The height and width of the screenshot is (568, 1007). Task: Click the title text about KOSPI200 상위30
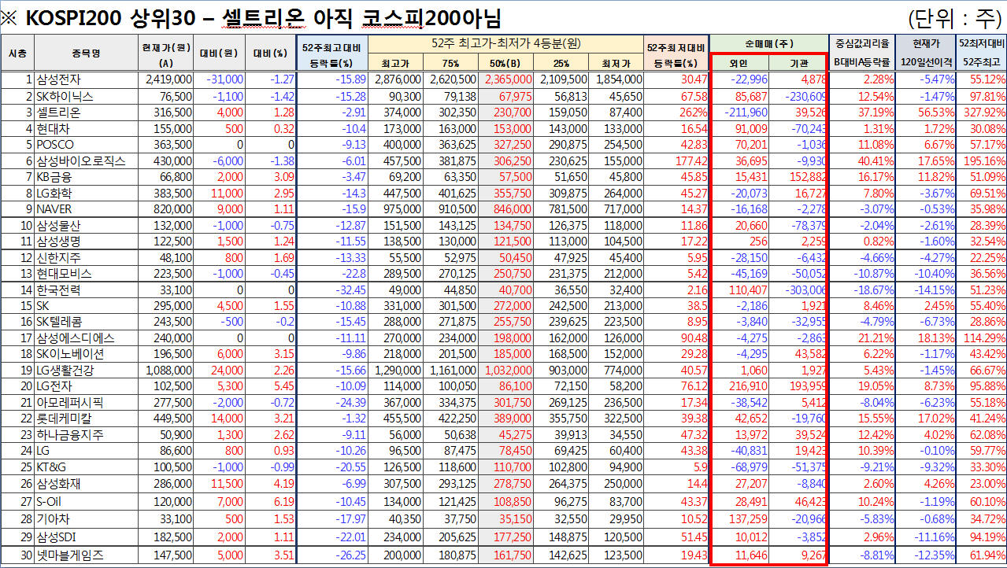[252, 16]
